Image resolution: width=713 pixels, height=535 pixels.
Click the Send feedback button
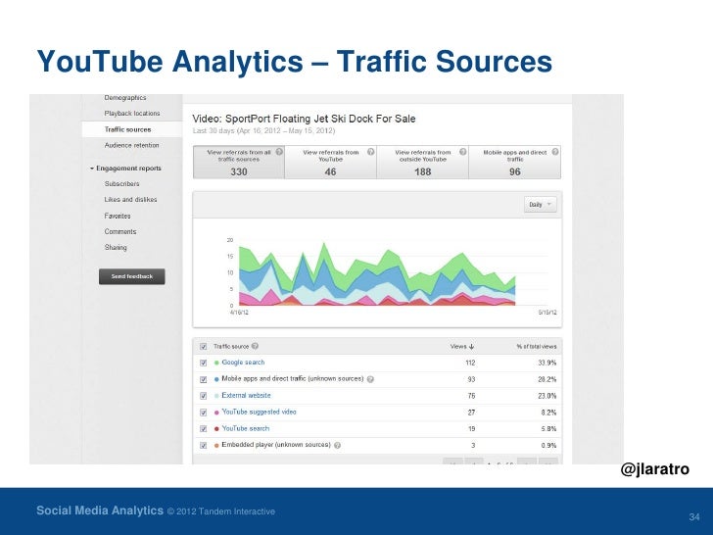[132, 276]
